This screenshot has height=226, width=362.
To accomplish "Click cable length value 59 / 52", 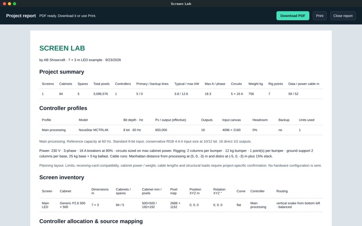I will (293, 94).
